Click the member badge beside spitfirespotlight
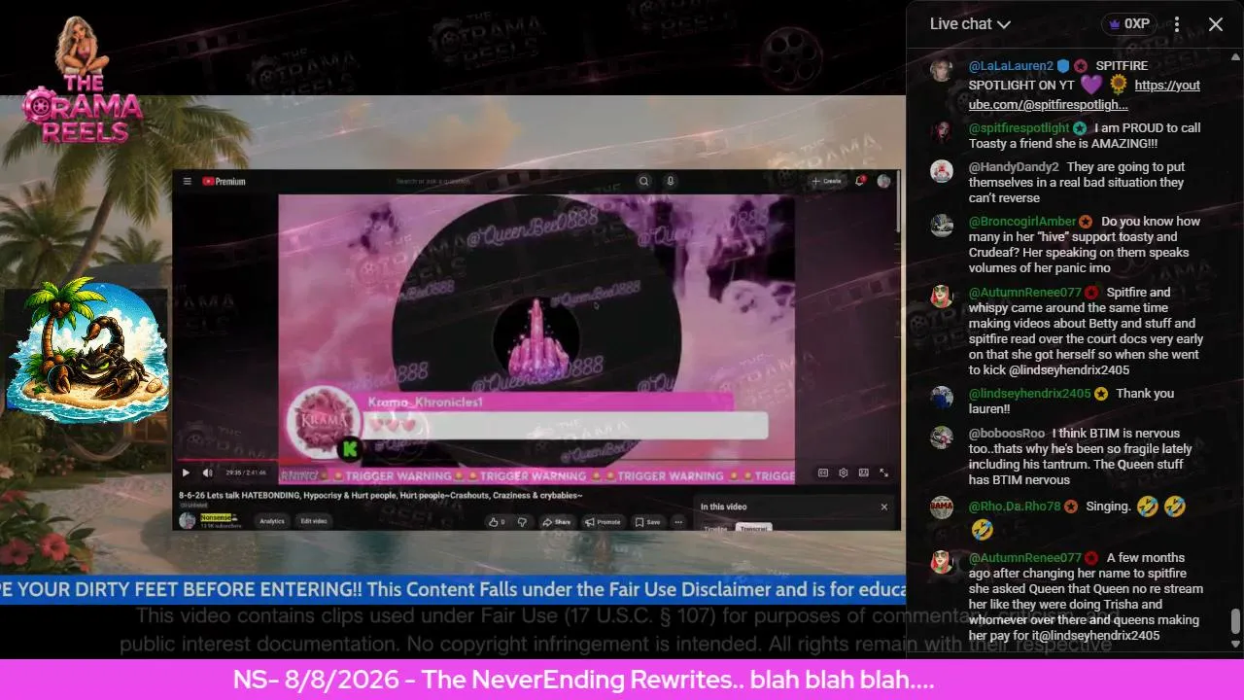Image resolution: width=1244 pixels, height=700 pixels. (x=1080, y=128)
